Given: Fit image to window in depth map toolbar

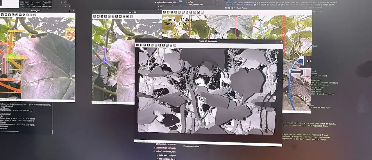Looking at the screenshot, I should tap(156, 45).
